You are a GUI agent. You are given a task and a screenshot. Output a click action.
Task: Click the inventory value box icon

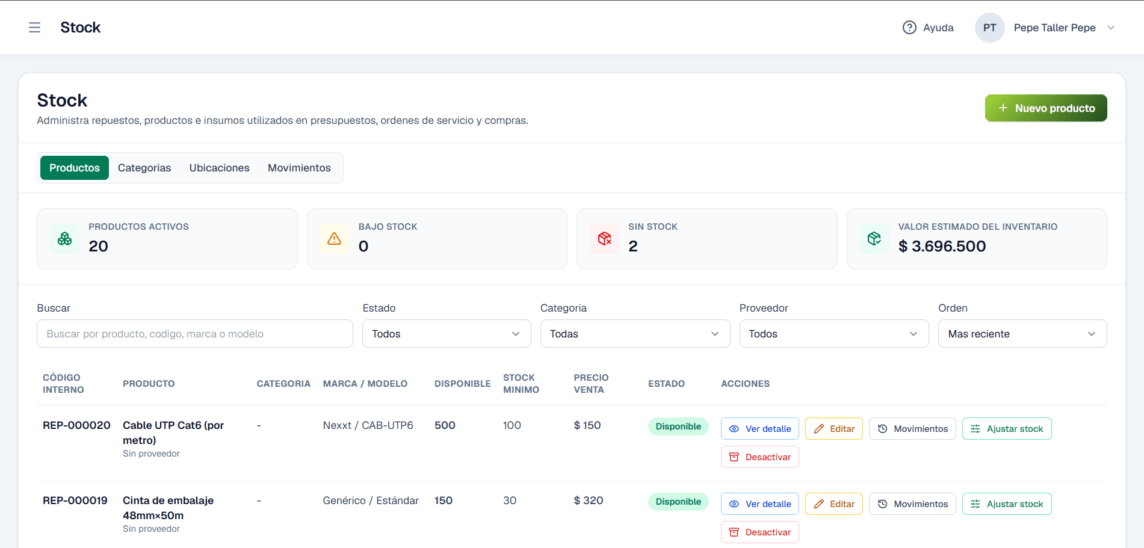click(874, 239)
